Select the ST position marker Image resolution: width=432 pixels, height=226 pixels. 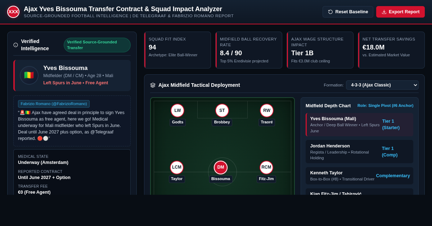coord(222,110)
